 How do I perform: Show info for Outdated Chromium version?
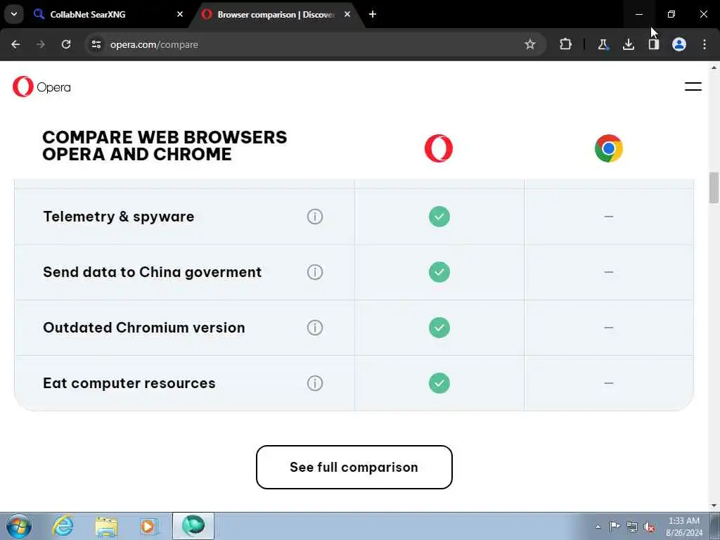(x=315, y=328)
